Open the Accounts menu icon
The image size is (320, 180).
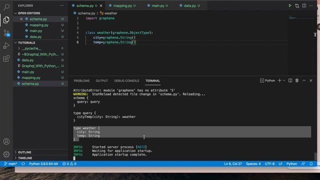click(6, 141)
